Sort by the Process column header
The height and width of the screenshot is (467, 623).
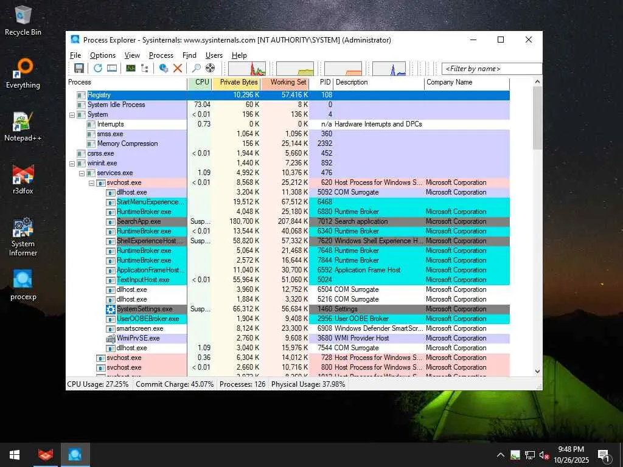[127, 82]
